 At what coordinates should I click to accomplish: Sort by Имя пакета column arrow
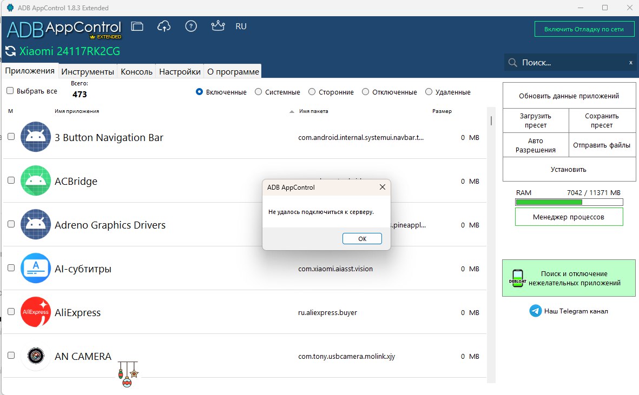pos(292,111)
